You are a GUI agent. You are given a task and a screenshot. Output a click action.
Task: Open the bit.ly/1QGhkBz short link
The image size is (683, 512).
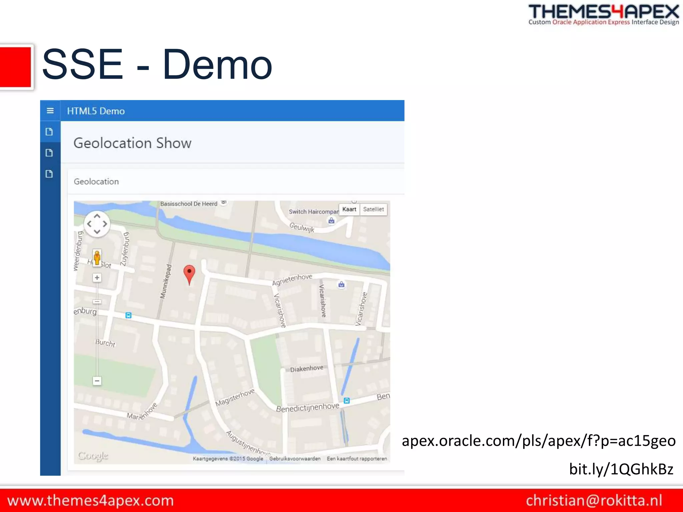coord(621,469)
